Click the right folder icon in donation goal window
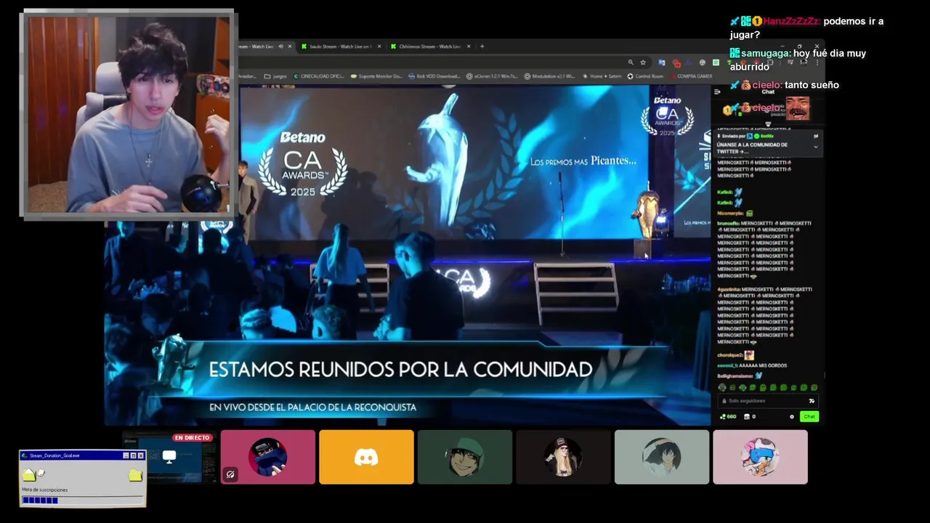Viewport: 930px width, 523px height. 135,475
